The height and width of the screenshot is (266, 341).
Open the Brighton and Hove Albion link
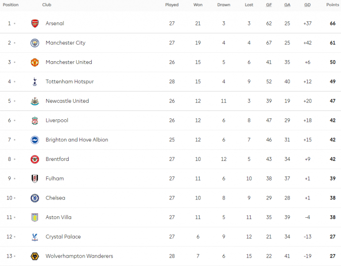click(x=77, y=140)
